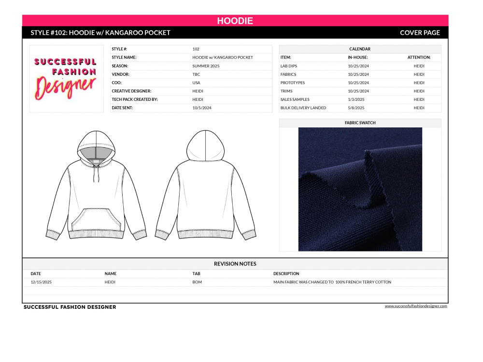Click the LAB DIPS in-house date
This screenshot has height=362, width=483.
point(358,66)
